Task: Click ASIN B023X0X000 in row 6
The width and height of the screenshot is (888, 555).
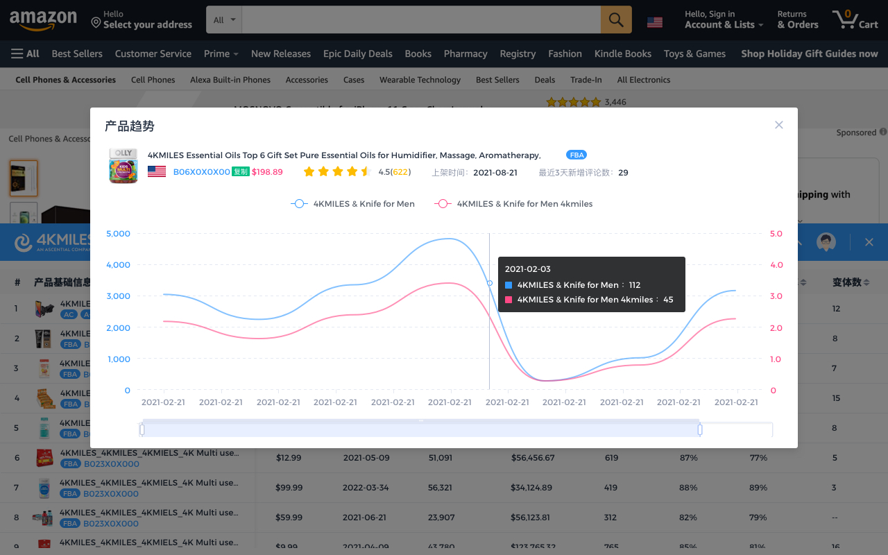Action: coord(111,463)
